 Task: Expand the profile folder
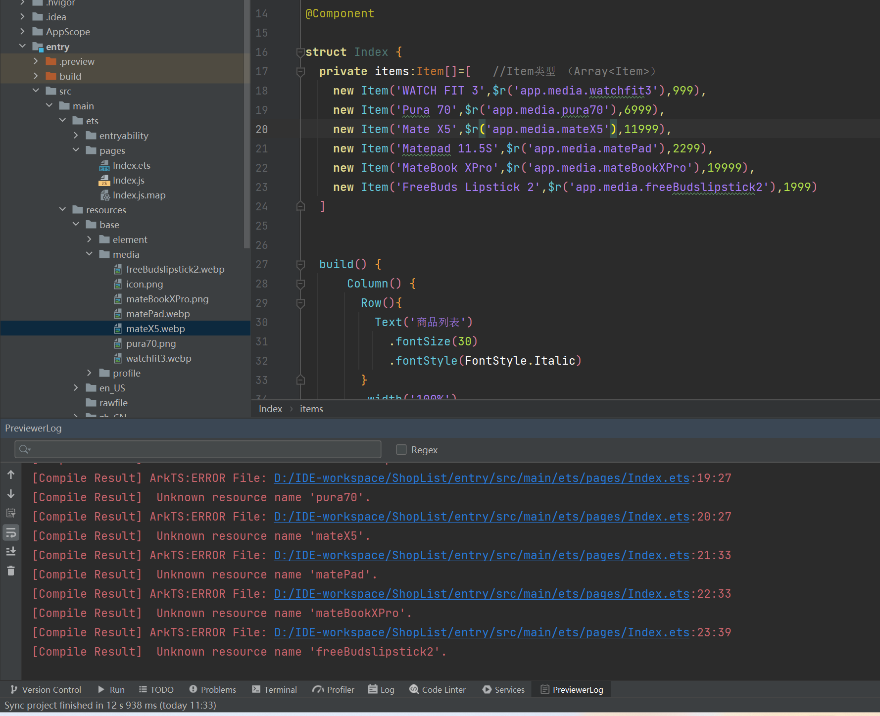click(x=89, y=373)
